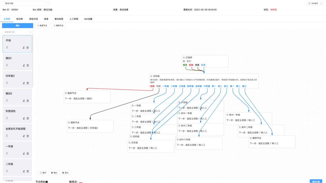
Task: Open the 多轮对话 tab
Action: click(x=33, y=19)
